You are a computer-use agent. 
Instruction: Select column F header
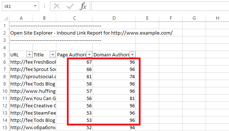point(171,18)
